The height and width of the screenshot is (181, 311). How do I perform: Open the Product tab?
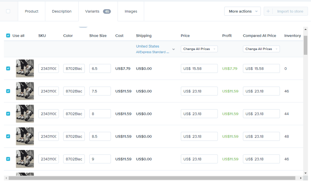coord(32,11)
